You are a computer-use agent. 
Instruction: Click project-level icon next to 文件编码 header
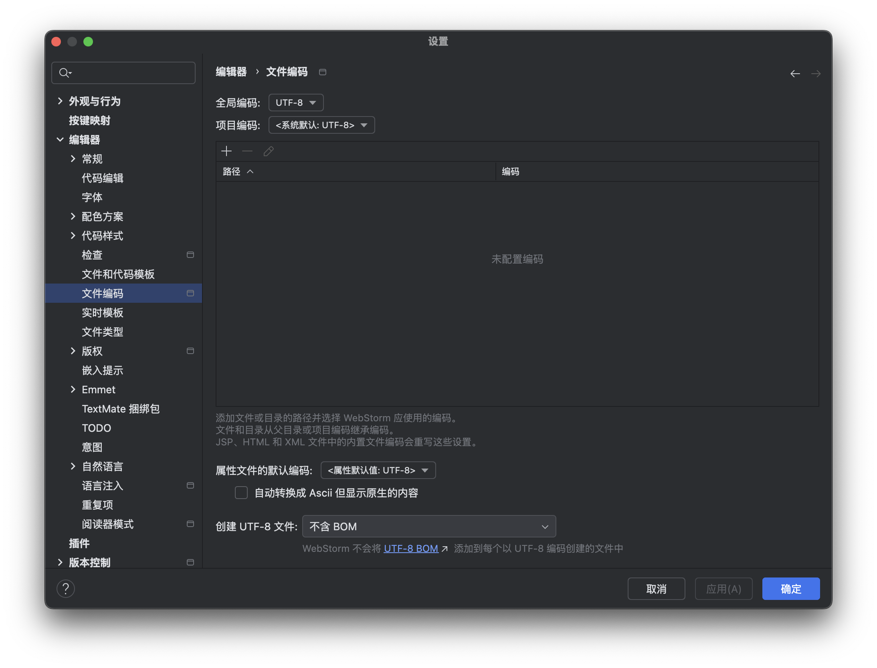323,72
